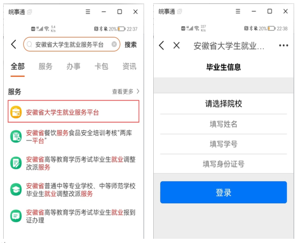Viewport: 298px width, 243px height.
Task: Open the 请选择院校 school selector
Action: tap(224, 104)
